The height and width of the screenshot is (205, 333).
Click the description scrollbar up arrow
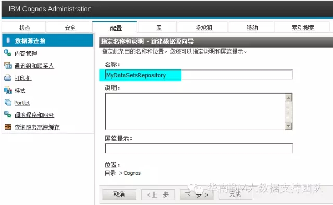(x=288, y=98)
